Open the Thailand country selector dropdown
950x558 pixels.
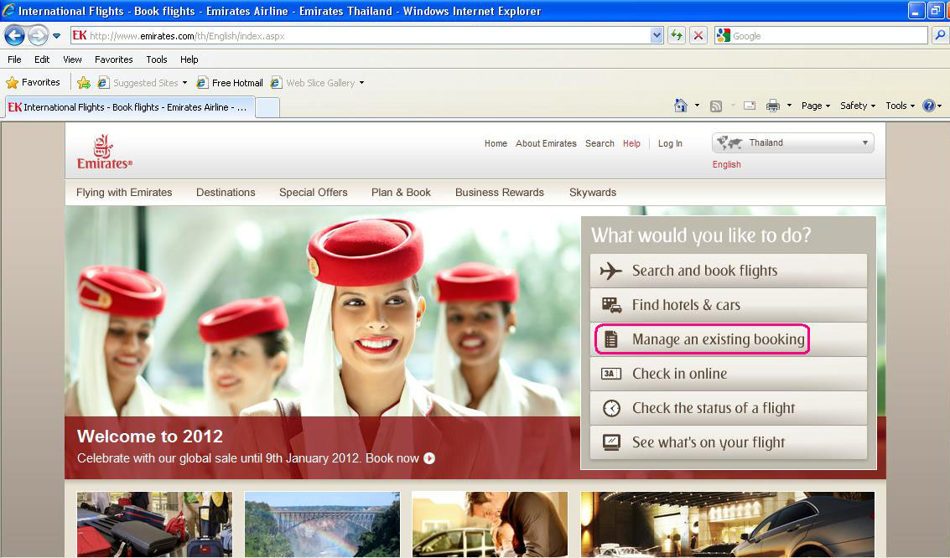tap(793, 142)
